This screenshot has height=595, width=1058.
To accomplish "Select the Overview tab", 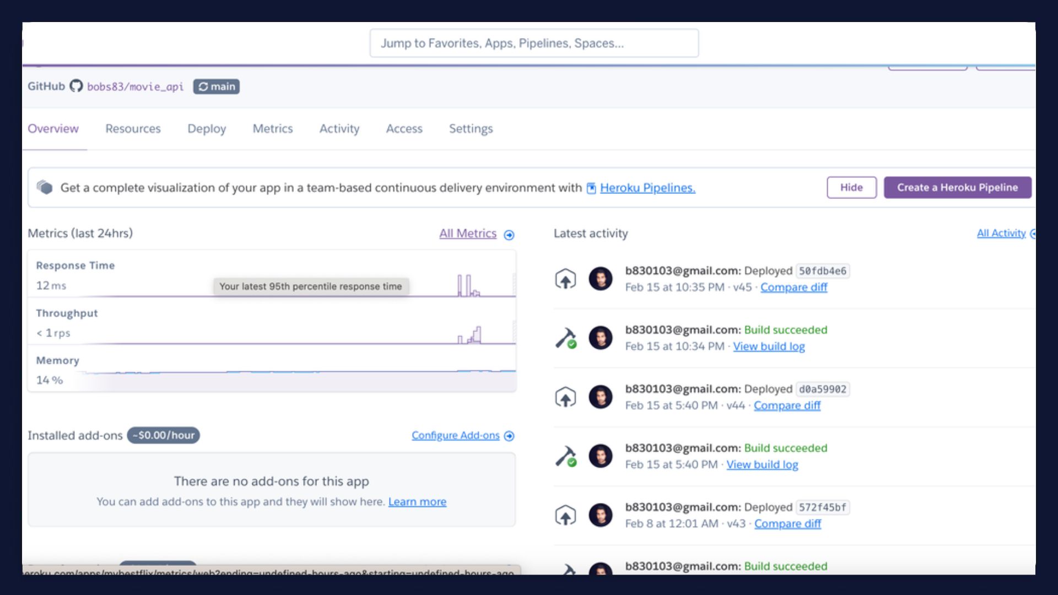I will point(53,128).
